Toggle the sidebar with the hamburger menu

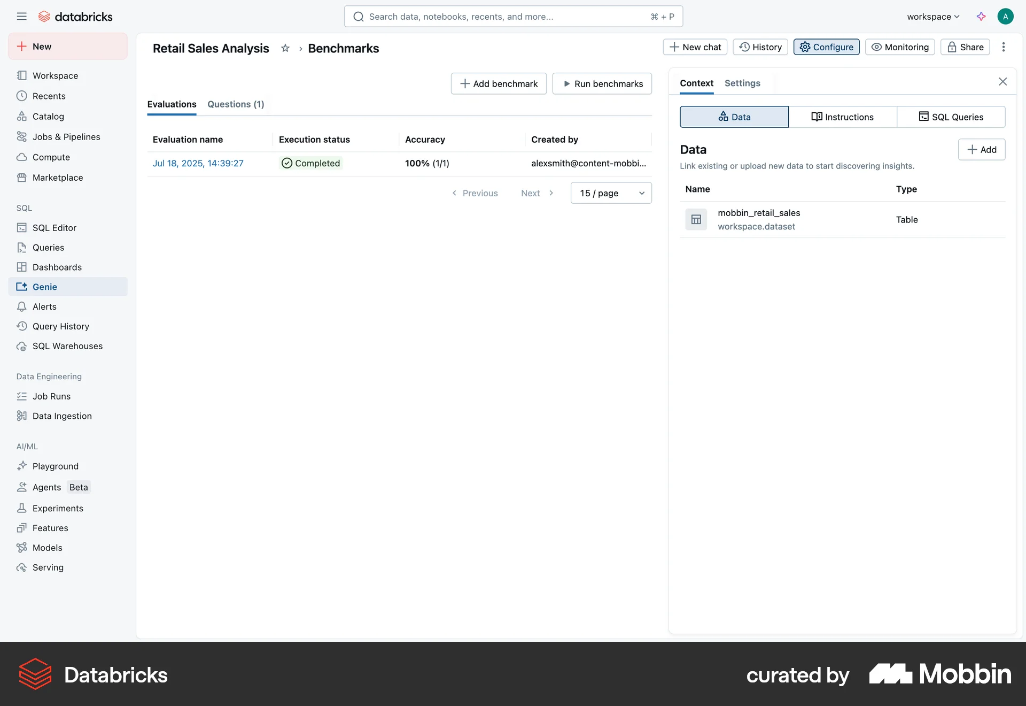[22, 16]
